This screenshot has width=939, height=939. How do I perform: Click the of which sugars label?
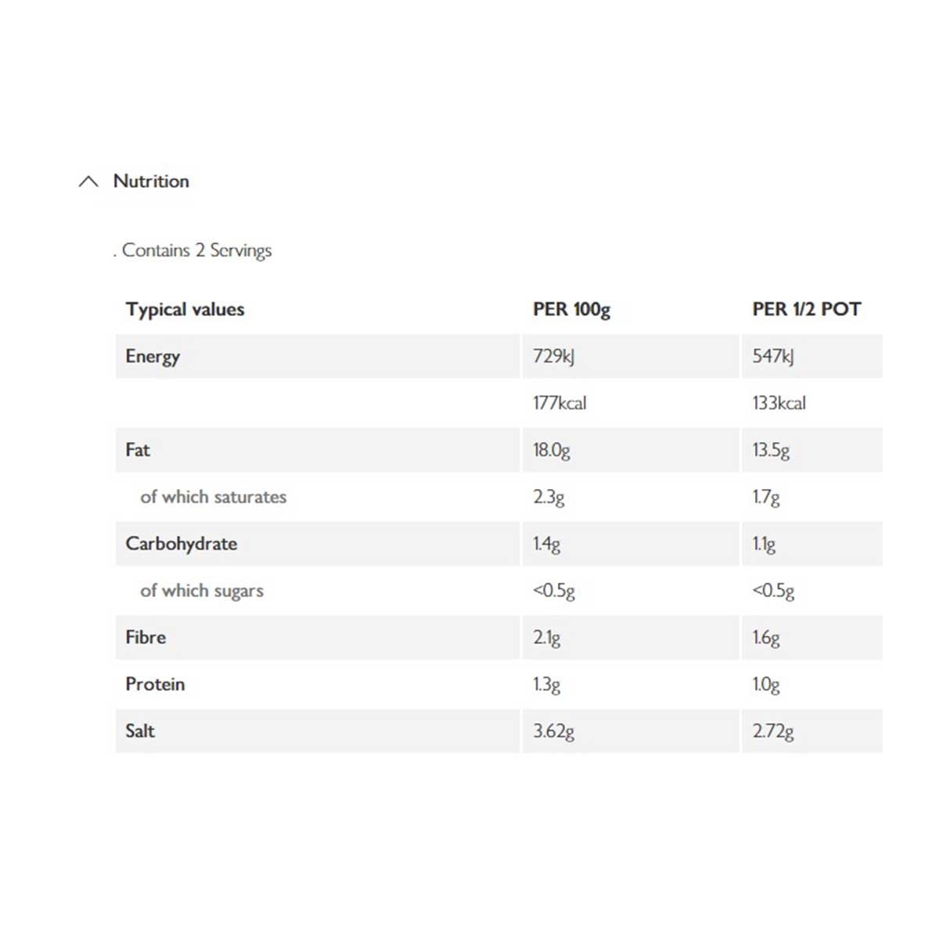pos(202,591)
